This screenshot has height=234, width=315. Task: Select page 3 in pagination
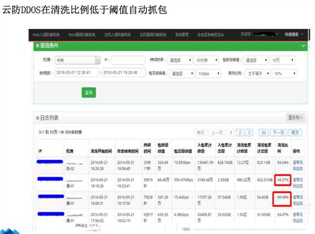249,133
